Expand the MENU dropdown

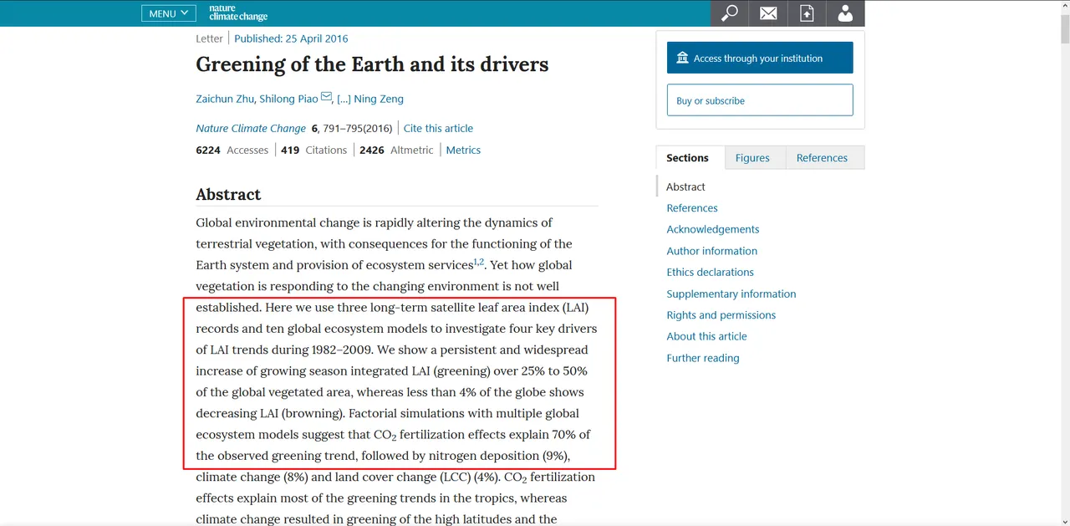[x=169, y=13]
